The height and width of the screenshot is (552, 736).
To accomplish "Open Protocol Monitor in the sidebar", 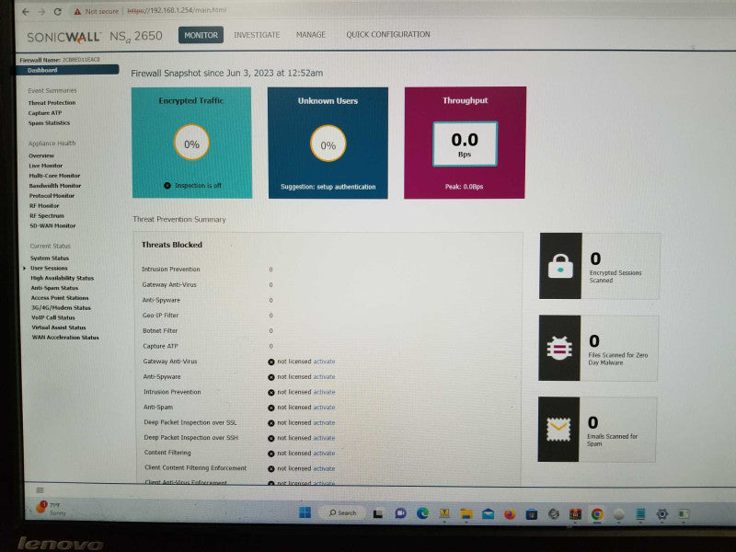I will point(52,196).
